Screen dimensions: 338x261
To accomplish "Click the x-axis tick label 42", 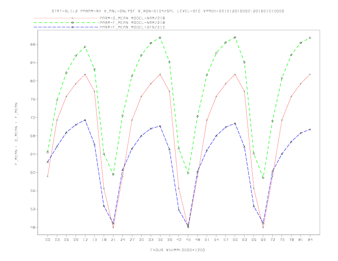I will [x=179, y=240].
